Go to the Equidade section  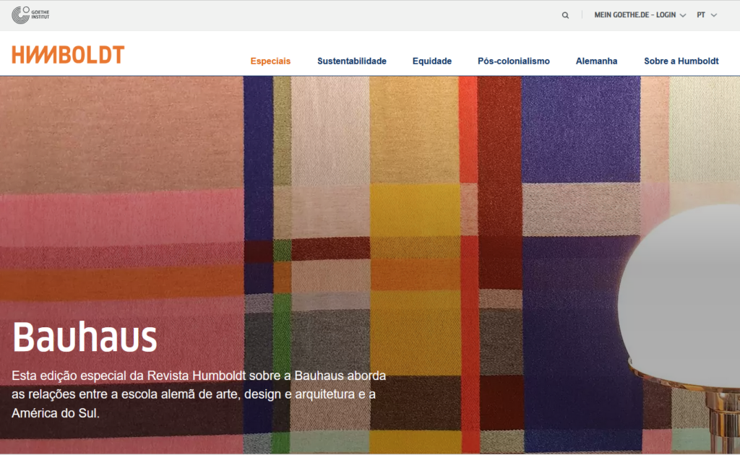pyautogui.click(x=432, y=61)
